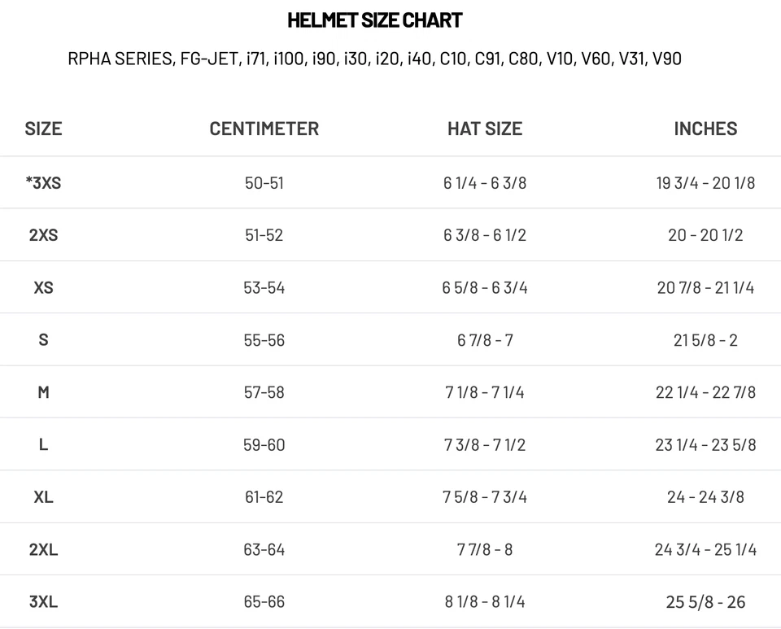Select the XS size label
This screenshot has width=781, height=629.
pyautogui.click(x=43, y=288)
